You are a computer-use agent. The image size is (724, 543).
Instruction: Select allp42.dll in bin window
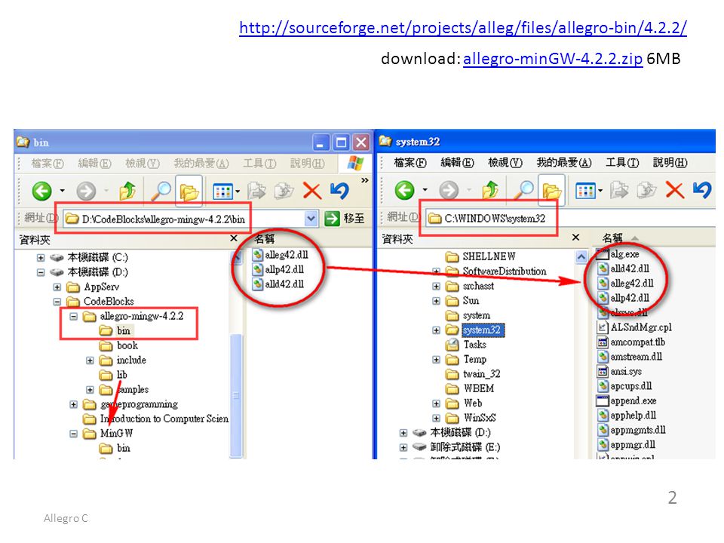click(x=278, y=269)
